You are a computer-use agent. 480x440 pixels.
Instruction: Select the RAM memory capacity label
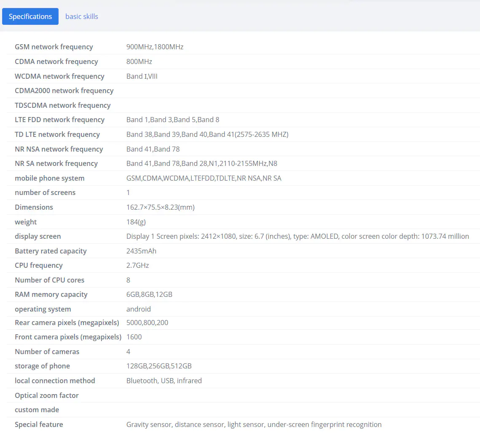coord(51,294)
